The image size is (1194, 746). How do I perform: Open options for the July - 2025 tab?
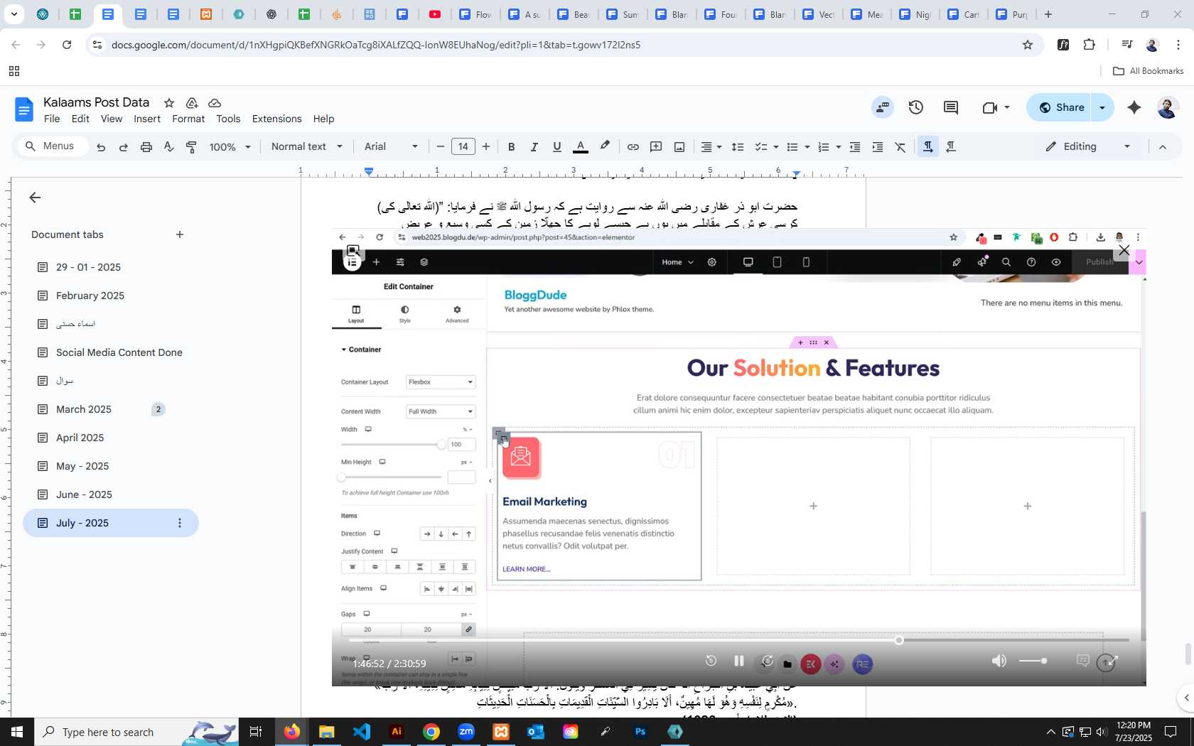(180, 523)
